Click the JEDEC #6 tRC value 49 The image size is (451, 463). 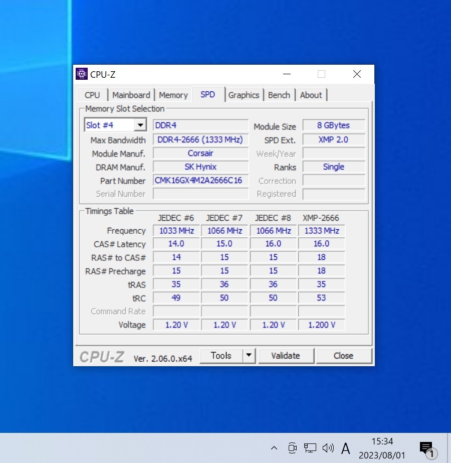click(176, 297)
